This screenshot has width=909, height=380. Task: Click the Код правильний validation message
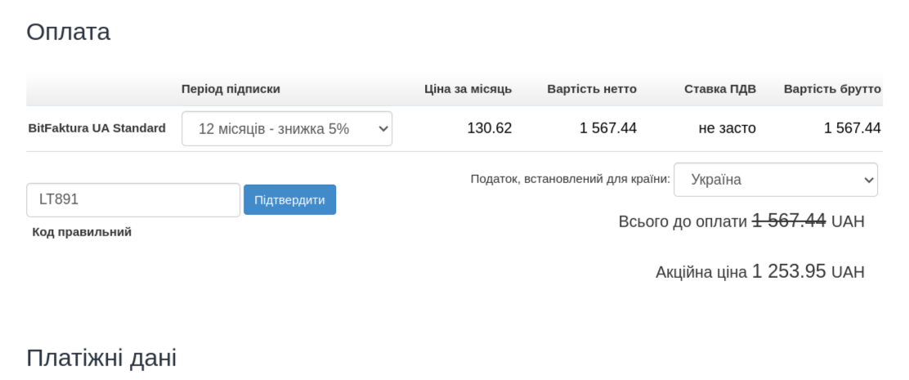coord(82,232)
